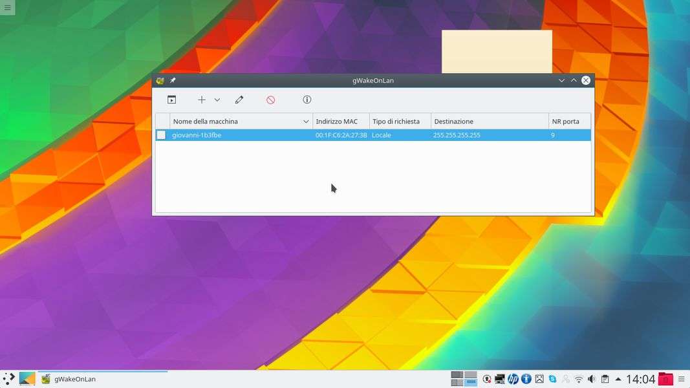
Task: Expand hidden system tray icons arrow
Action: tap(618, 379)
